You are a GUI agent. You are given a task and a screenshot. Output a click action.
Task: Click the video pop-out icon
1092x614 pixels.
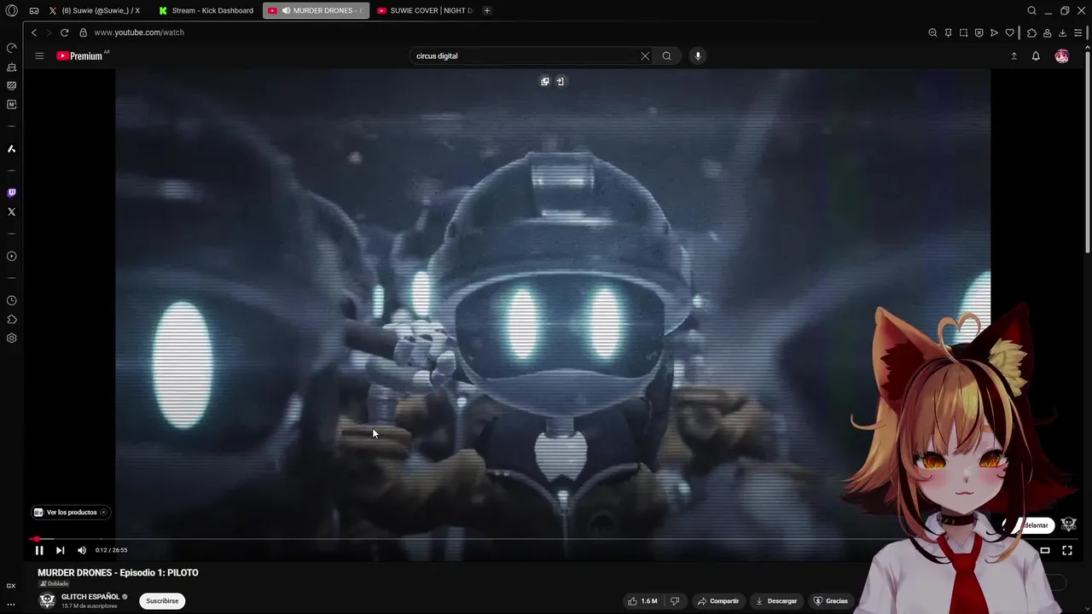[545, 82]
